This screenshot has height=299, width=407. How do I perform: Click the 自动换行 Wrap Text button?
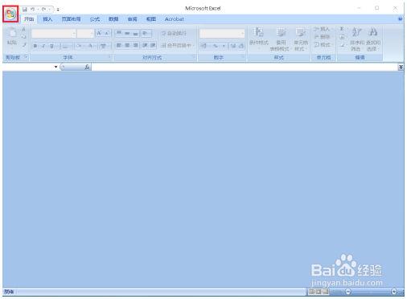point(174,33)
